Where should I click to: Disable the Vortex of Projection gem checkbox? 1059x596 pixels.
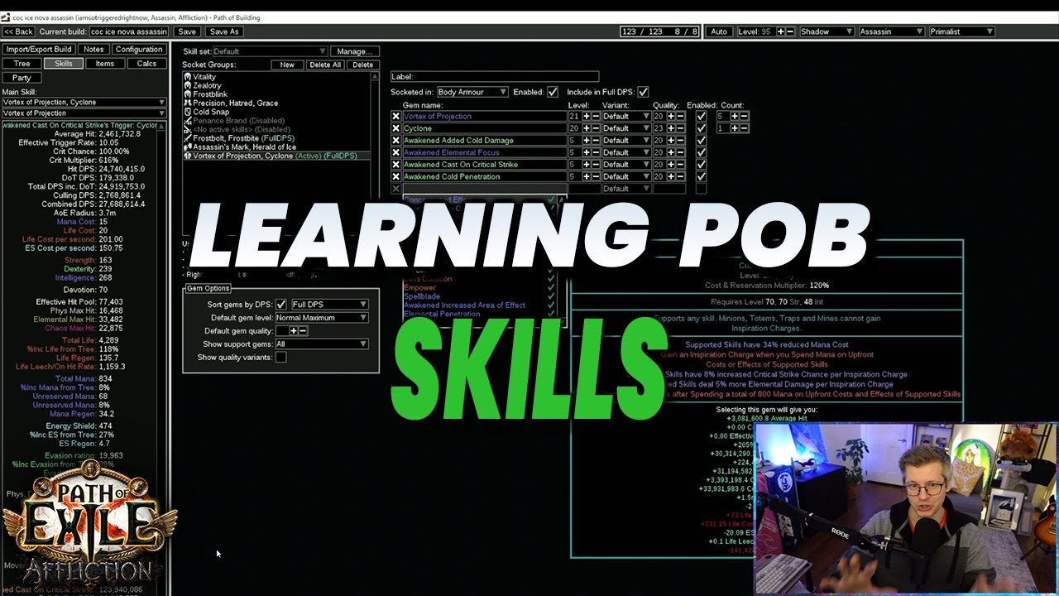tap(702, 117)
